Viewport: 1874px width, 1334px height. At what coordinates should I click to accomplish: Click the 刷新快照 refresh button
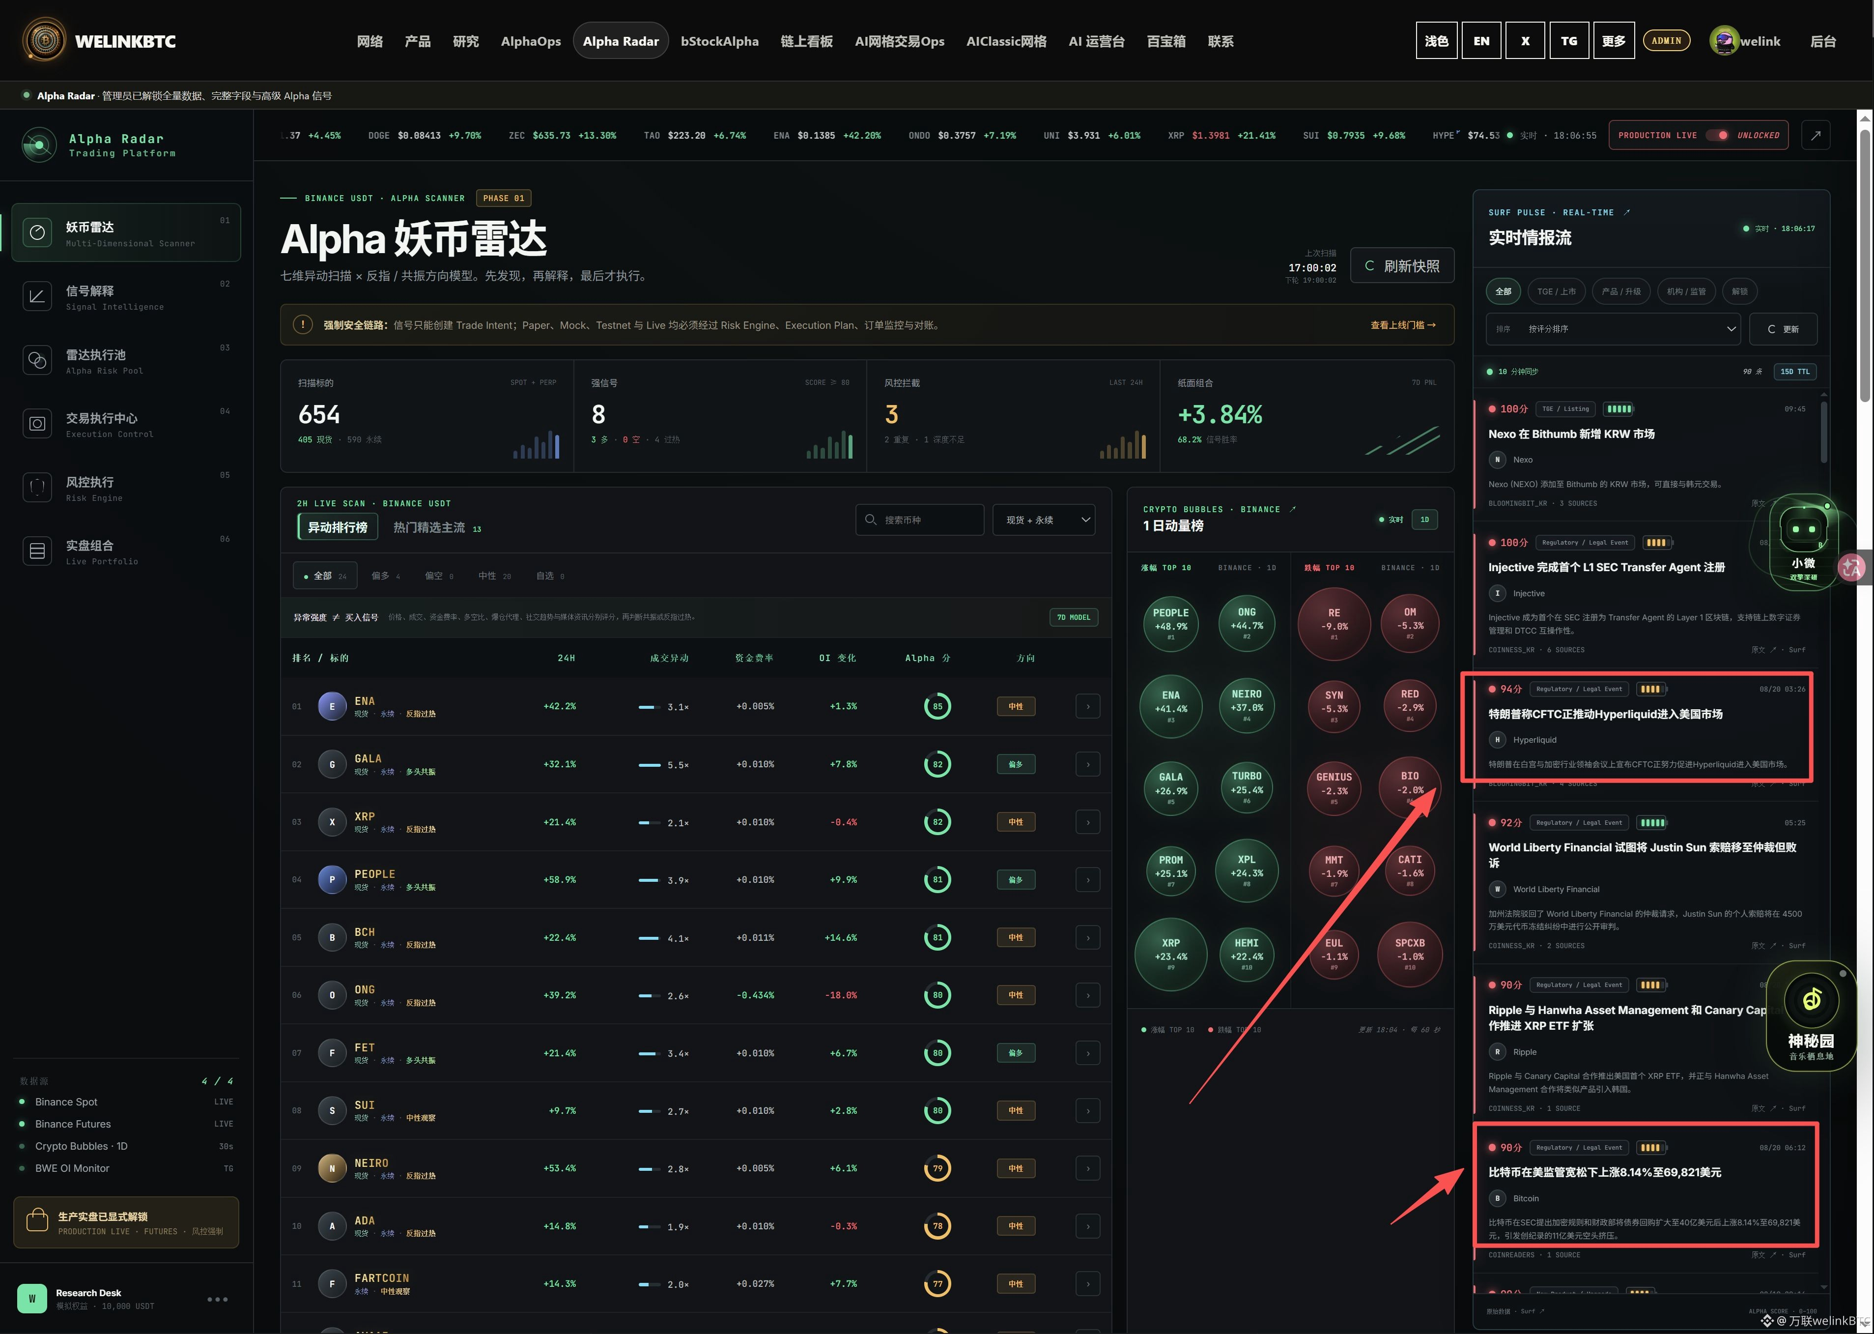coord(1402,265)
